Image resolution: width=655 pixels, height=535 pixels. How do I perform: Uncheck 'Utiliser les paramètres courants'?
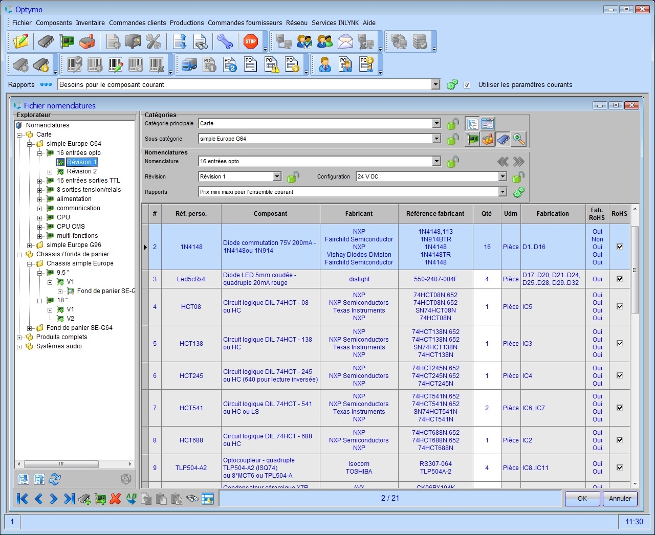point(467,85)
